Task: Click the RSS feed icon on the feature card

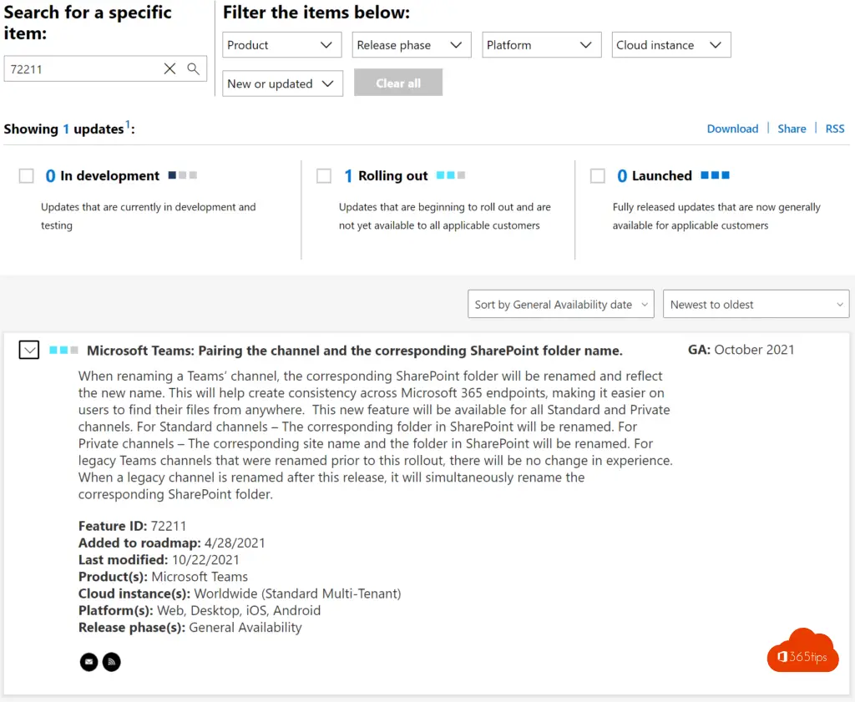Action: click(x=111, y=661)
